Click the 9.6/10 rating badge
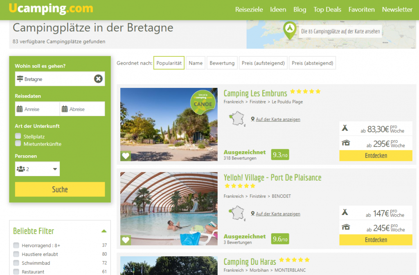Screen dimensions: 419x275 (x=280, y=239)
